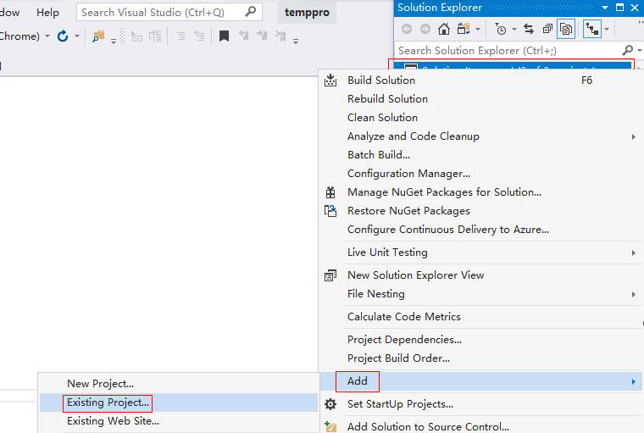Click Find in Files folder icon
644x433 pixels.
(98, 36)
